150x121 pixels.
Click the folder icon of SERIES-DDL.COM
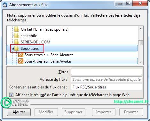point(17,42)
